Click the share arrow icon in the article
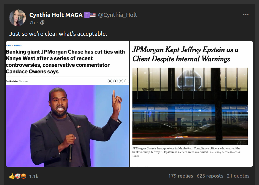The width and height of the screenshot is (259, 185). tap(126, 81)
